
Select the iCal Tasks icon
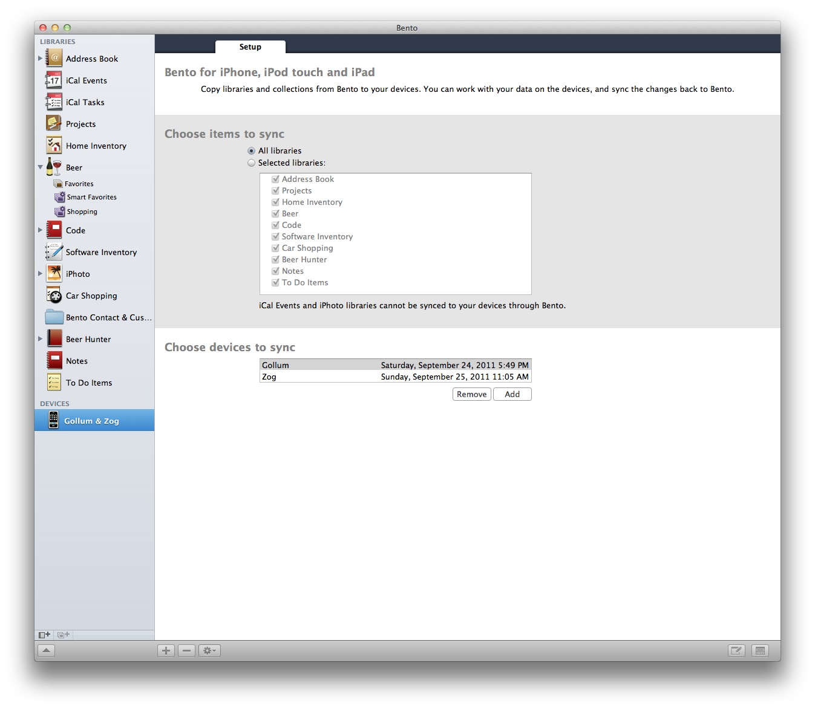point(54,102)
